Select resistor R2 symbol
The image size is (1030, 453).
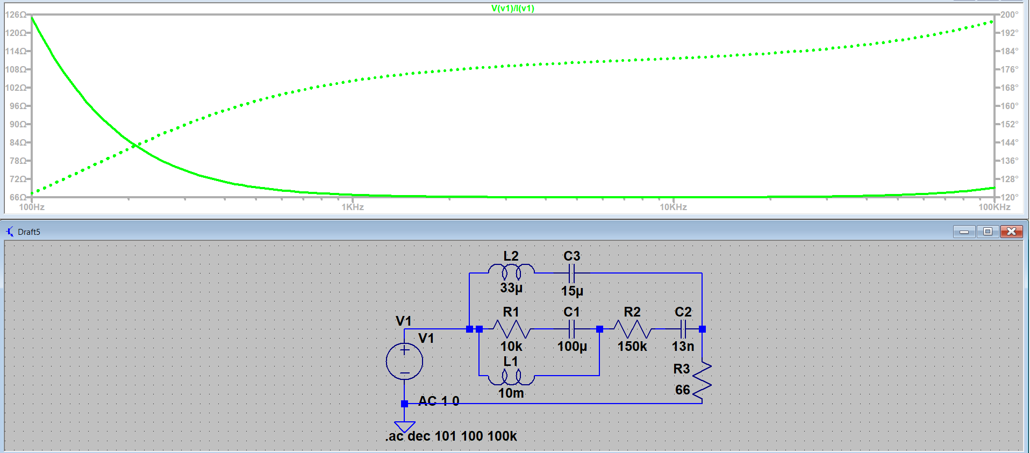coord(632,329)
